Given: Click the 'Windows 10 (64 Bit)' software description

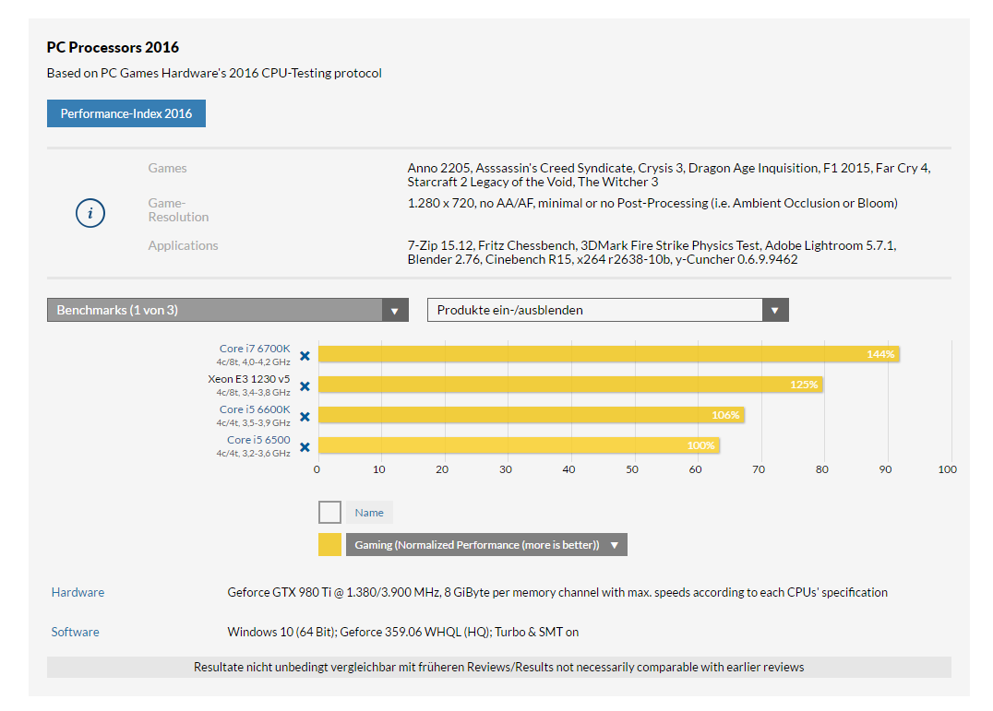Looking at the screenshot, I should 402,632.
